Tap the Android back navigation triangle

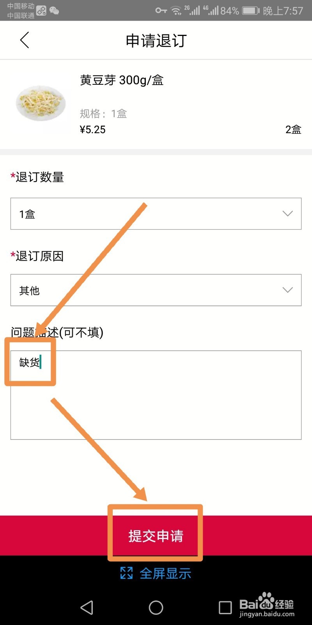tap(87, 607)
